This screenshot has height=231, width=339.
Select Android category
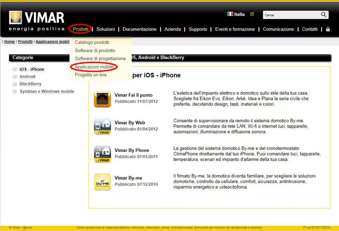tap(27, 77)
